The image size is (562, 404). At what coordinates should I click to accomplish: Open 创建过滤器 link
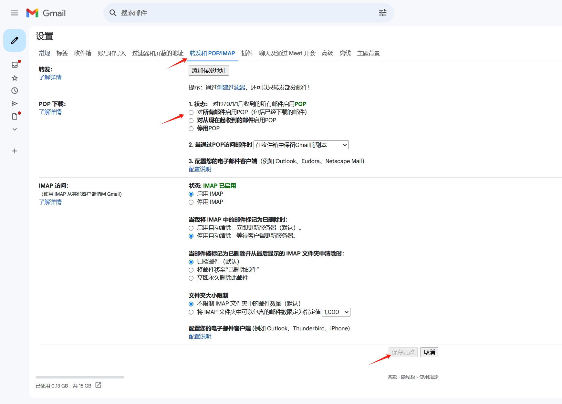[231, 88]
